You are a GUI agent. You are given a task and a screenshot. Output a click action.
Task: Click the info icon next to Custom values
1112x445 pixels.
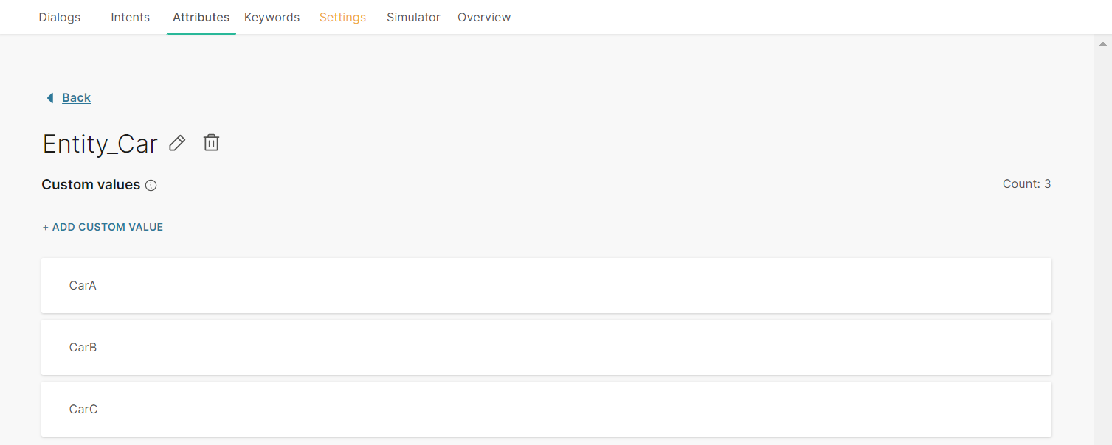tap(151, 186)
